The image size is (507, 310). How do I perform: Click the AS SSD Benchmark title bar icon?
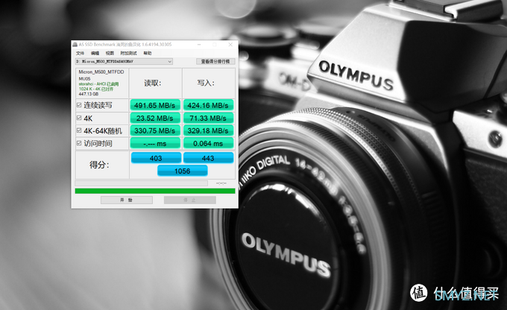75,45
